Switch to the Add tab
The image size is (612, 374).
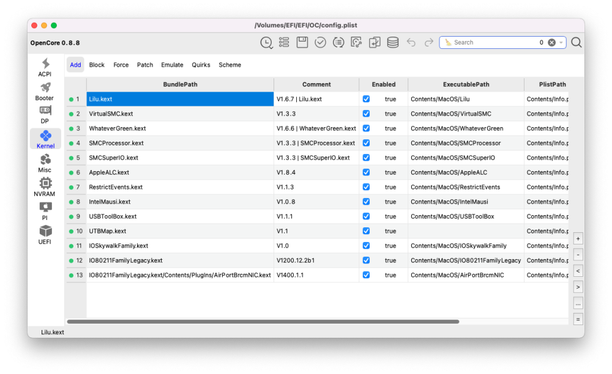[x=75, y=65]
